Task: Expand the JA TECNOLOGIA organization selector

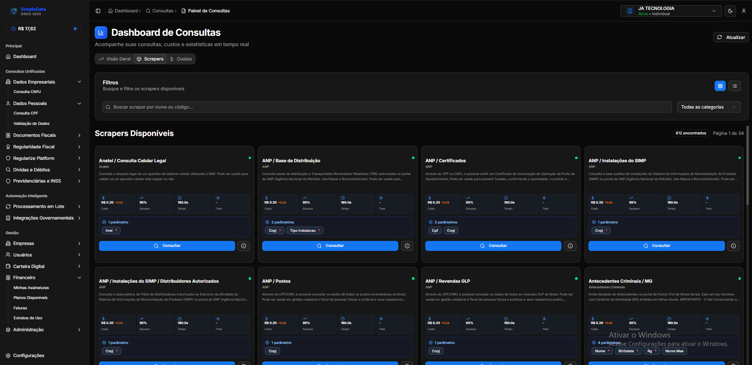Action: click(671, 11)
